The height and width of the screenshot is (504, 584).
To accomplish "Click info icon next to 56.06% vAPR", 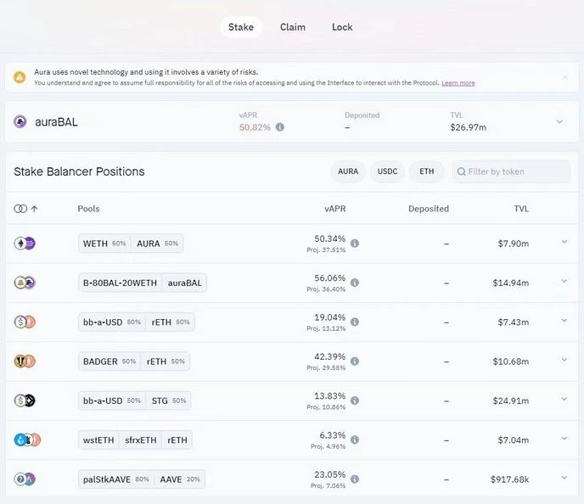I will 355,283.
